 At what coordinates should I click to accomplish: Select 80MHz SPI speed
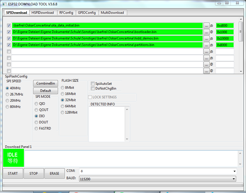8,107
